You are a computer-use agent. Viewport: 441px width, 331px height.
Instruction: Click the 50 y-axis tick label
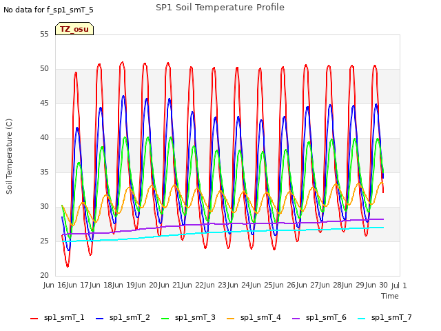(44, 69)
